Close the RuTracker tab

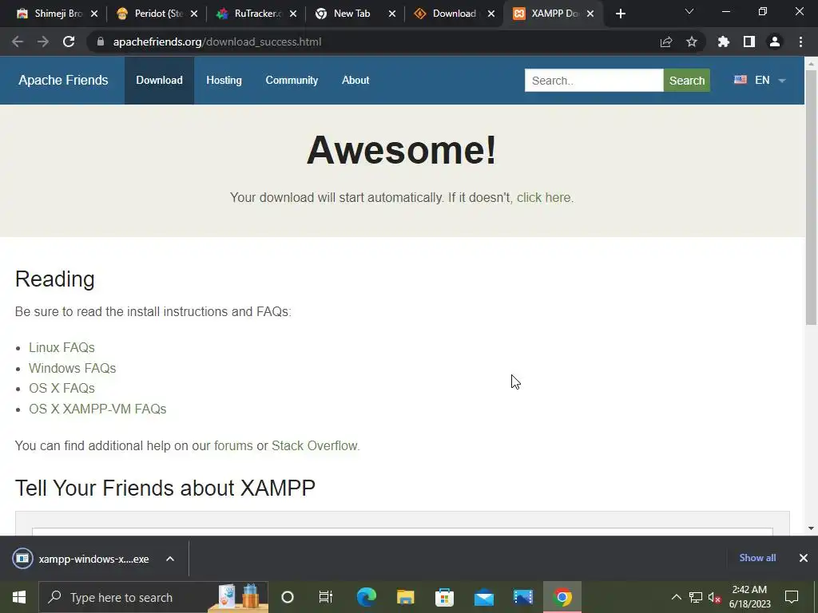[x=293, y=14]
